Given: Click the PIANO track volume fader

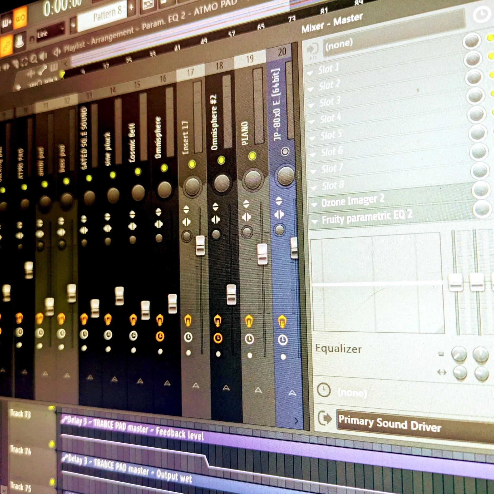Looking at the screenshot, I should (x=262, y=254).
